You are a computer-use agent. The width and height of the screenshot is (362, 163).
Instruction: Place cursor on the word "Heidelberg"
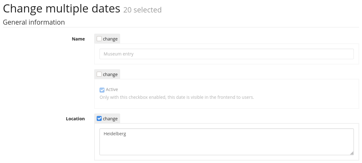(115, 134)
